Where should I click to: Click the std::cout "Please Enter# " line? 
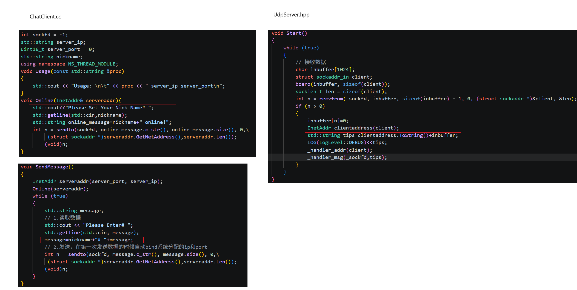(x=89, y=225)
